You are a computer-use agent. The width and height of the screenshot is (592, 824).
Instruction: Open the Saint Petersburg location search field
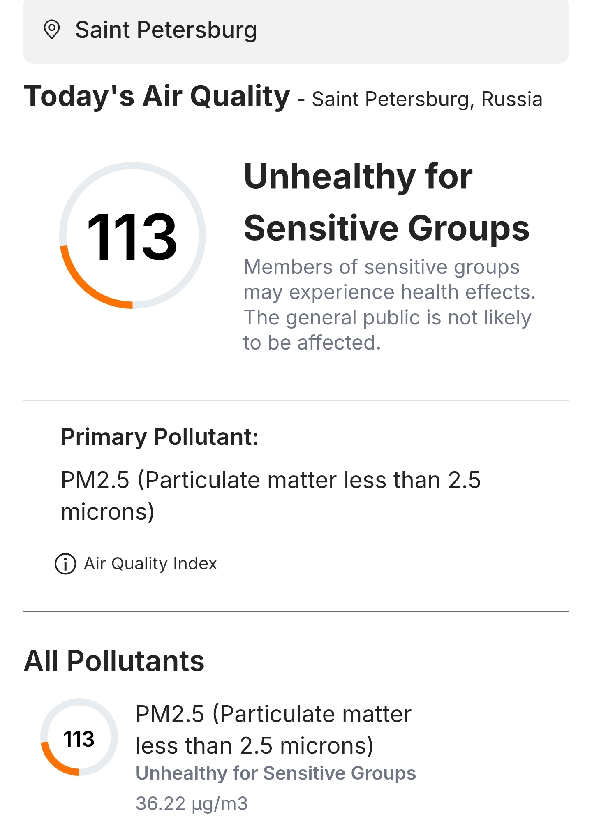coord(296,31)
